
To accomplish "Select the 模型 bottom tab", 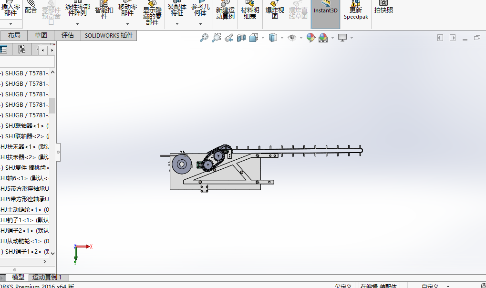I will tap(18, 277).
